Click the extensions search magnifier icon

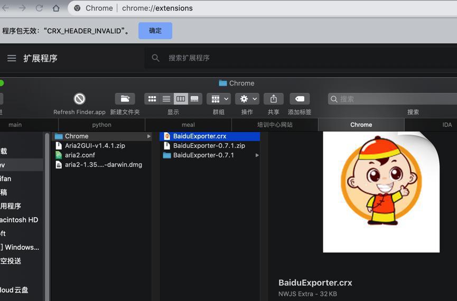click(156, 58)
